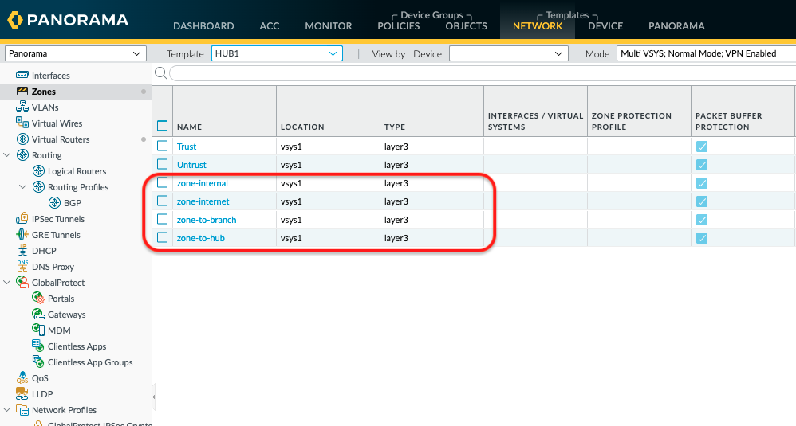This screenshot has height=426, width=796.
Task: Click the DNS Proxy icon
Action: click(22, 266)
